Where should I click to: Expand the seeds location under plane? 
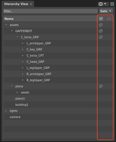pyautogui.click(x=17, y=92)
